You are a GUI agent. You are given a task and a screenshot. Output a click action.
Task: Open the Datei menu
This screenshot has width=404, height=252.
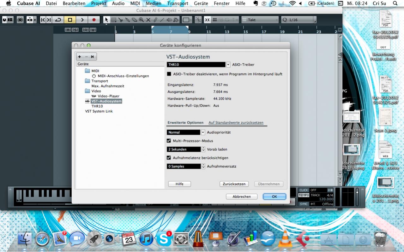[51, 3]
